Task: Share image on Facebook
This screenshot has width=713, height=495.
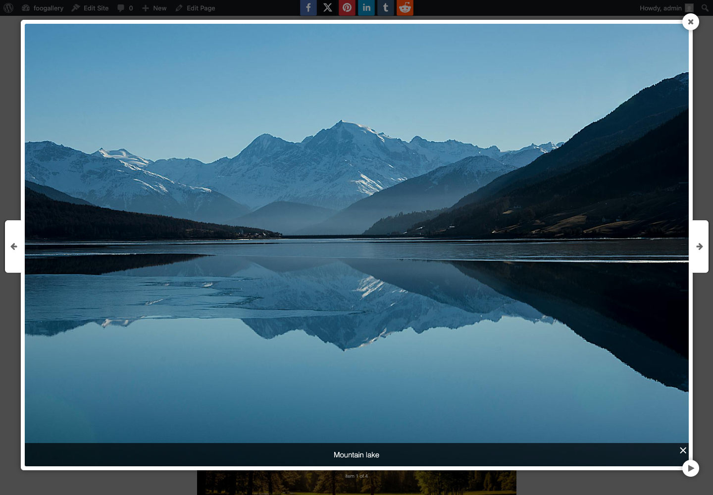Action: coord(308,7)
